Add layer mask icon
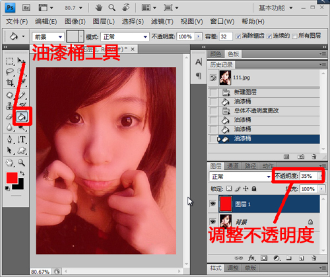This screenshot has height=277, width=330. [x=264, y=258]
